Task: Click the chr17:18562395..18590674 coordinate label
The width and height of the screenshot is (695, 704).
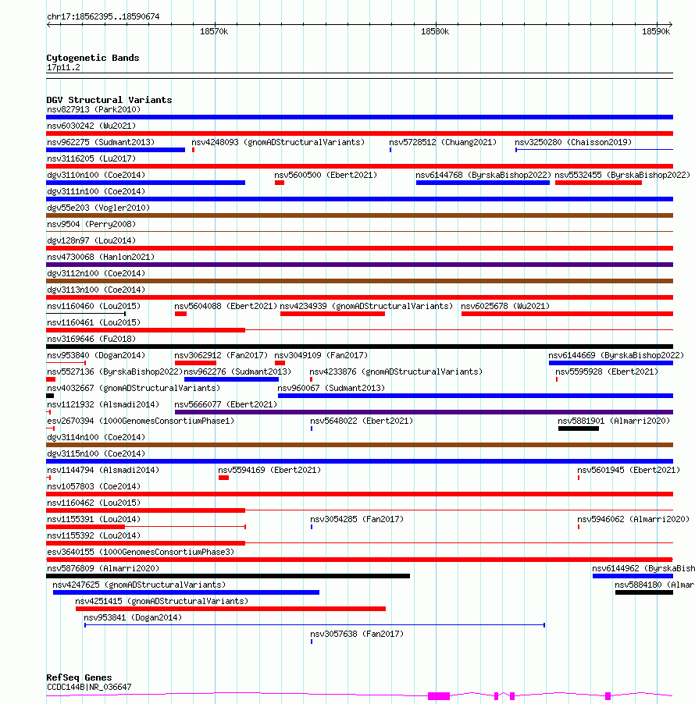Action: pyautogui.click(x=103, y=16)
